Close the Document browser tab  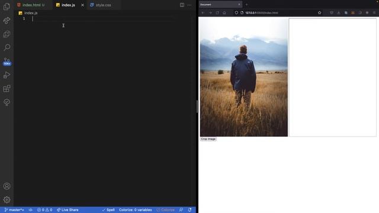[x=239, y=4]
